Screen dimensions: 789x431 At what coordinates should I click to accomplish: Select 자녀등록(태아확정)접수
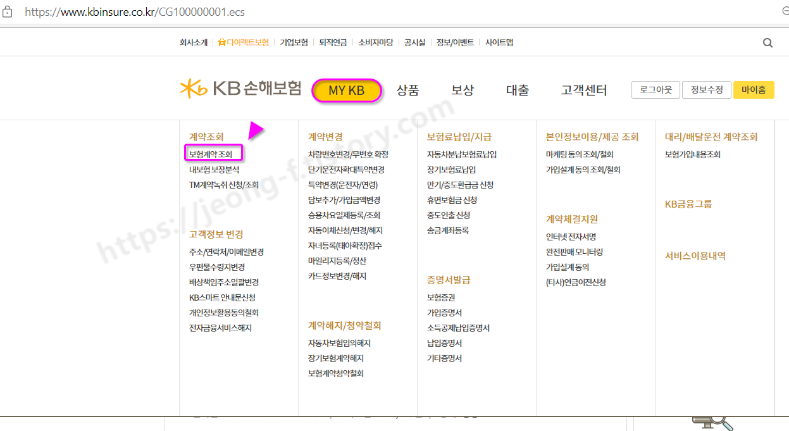pos(345,246)
